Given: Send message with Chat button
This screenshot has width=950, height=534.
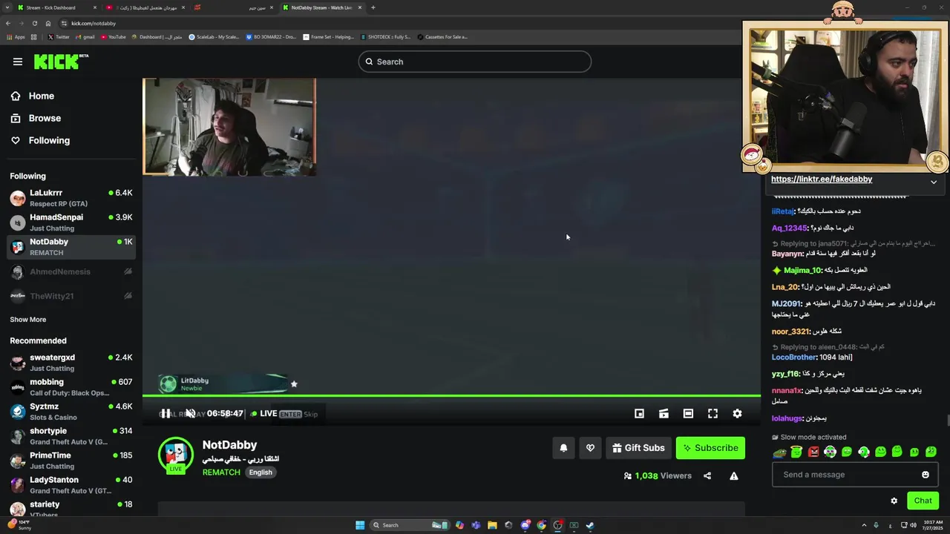Looking at the screenshot, I should 923,501.
